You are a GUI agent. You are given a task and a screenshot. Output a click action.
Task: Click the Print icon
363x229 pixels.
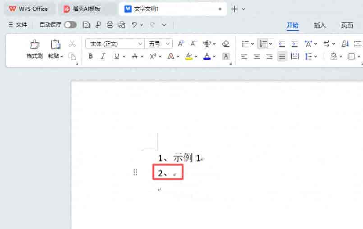(110, 25)
